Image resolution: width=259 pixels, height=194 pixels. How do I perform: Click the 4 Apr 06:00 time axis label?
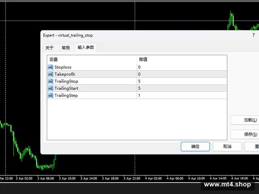pyautogui.click(x=175, y=178)
